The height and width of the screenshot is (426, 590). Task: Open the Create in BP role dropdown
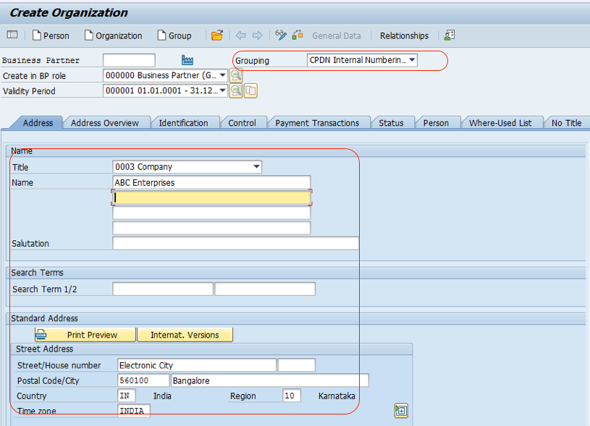click(x=224, y=74)
